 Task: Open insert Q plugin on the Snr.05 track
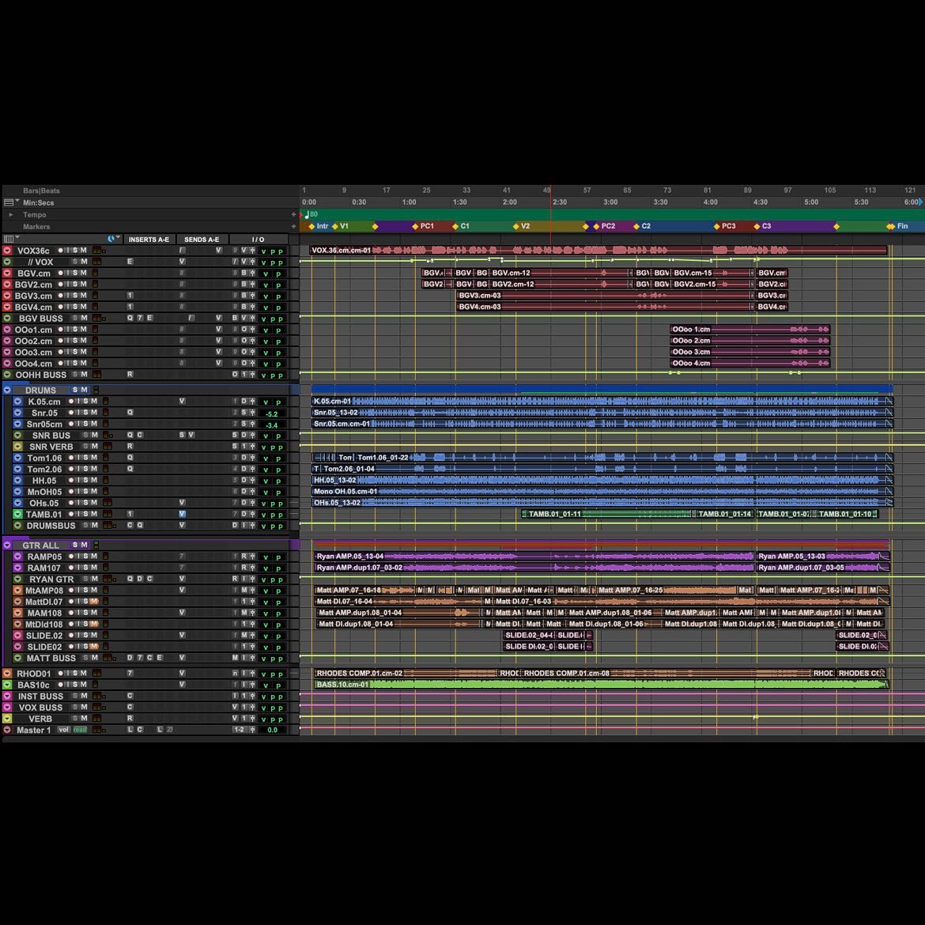point(130,413)
